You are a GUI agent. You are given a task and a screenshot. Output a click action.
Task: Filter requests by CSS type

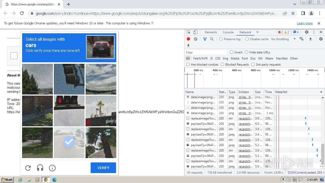[x=218, y=58]
